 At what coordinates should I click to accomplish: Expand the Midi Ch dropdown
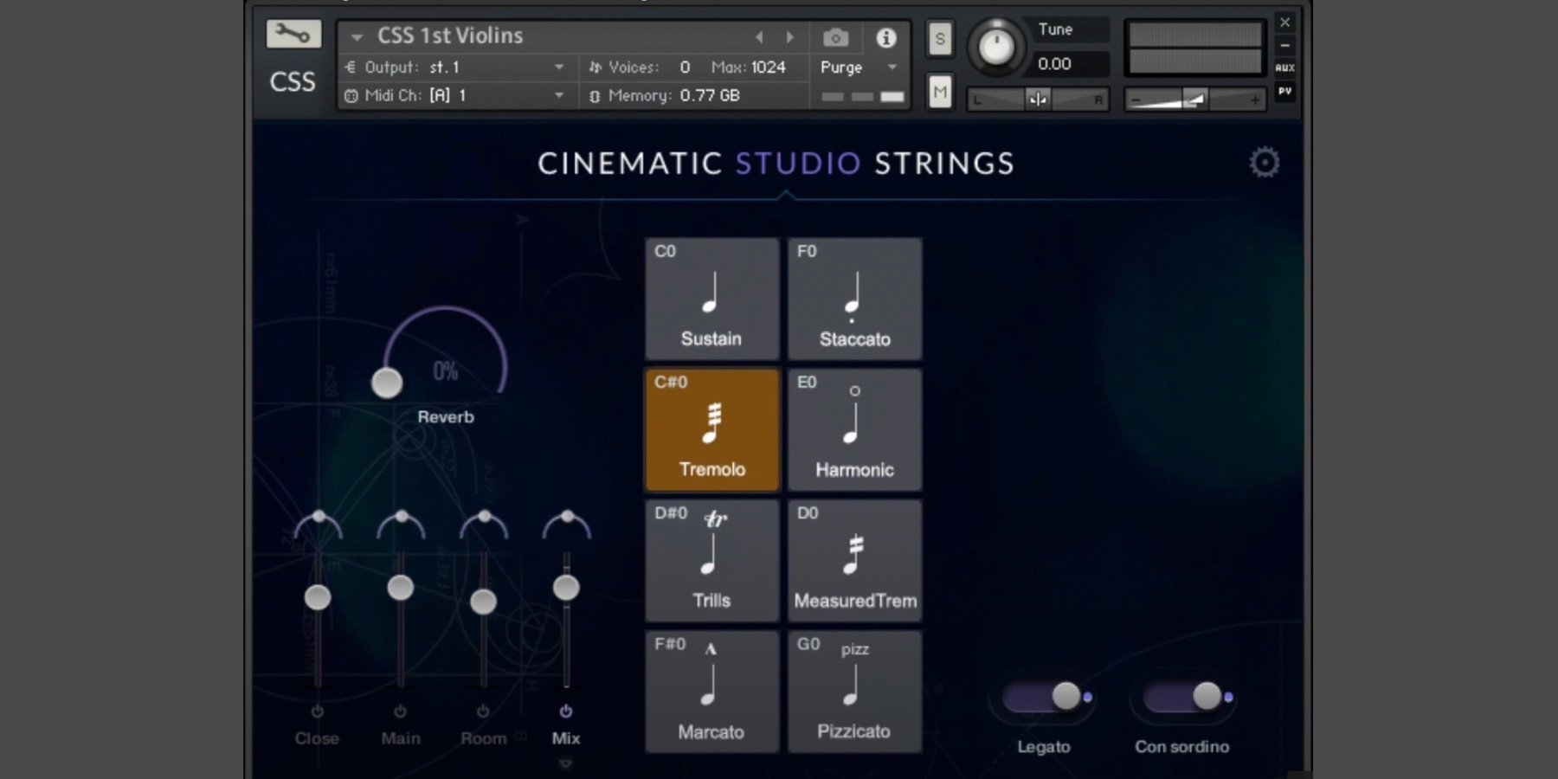559,95
